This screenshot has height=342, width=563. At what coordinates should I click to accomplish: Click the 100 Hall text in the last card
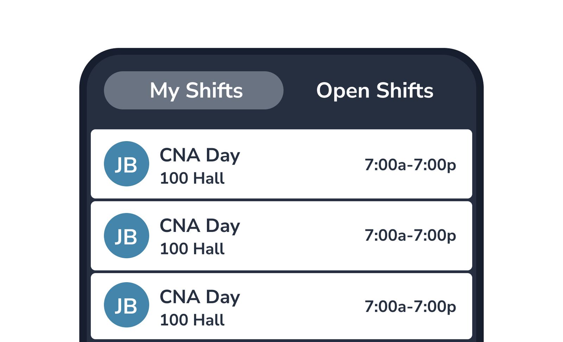(192, 320)
